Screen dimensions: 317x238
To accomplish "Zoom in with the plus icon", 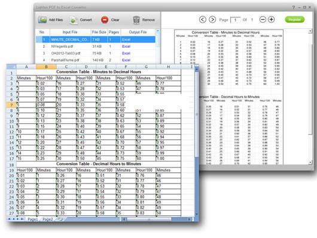I will [272, 20].
